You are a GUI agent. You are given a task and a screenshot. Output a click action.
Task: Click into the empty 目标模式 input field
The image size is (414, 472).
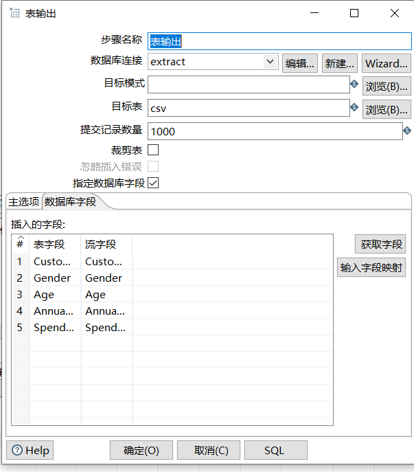(249, 85)
